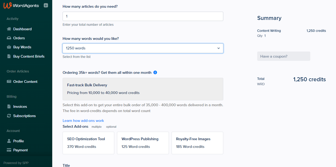
Task: Click the Orders inbox icon
Action: click(x=9, y=38)
